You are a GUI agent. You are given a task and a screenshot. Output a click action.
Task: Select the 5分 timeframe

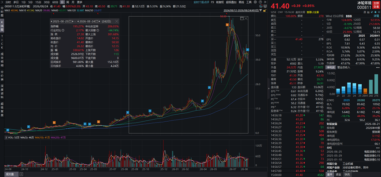(x=30, y=2)
